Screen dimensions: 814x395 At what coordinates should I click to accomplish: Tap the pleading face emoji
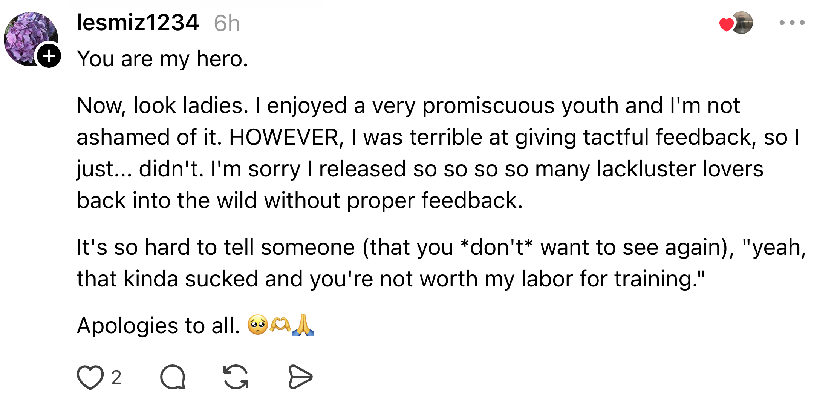coord(258,325)
